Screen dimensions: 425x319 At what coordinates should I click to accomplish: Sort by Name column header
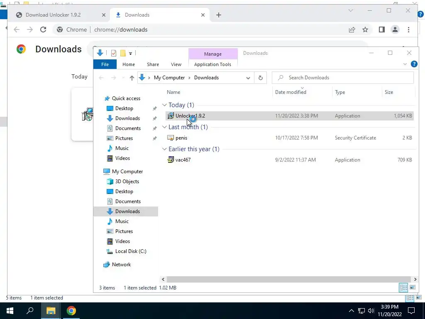(x=173, y=92)
